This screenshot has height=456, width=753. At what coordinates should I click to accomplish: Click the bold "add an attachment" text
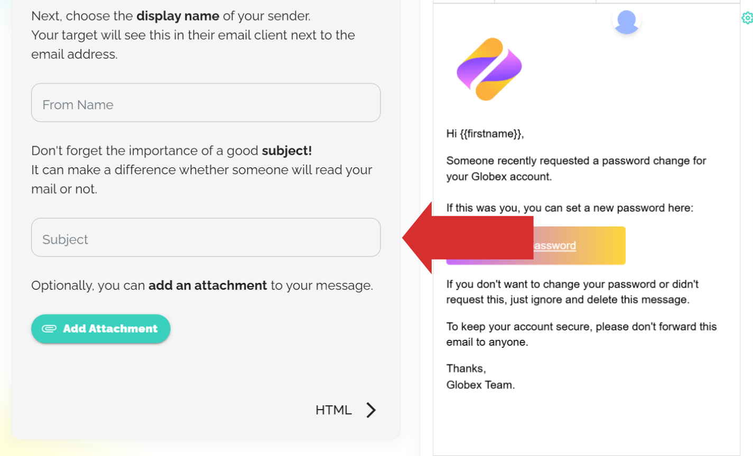208,286
